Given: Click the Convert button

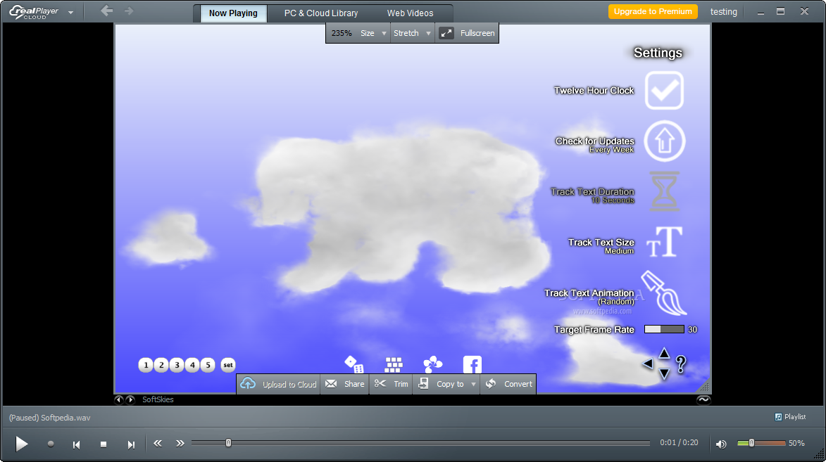Looking at the screenshot, I should (508, 384).
